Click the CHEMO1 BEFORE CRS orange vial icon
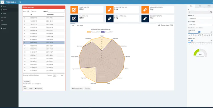This screenshot has width=213, height=108. pyautogui.click(x=110, y=10)
